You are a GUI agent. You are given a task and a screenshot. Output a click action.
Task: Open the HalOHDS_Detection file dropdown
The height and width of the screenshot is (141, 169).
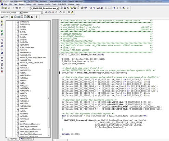(x=57, y=8)
